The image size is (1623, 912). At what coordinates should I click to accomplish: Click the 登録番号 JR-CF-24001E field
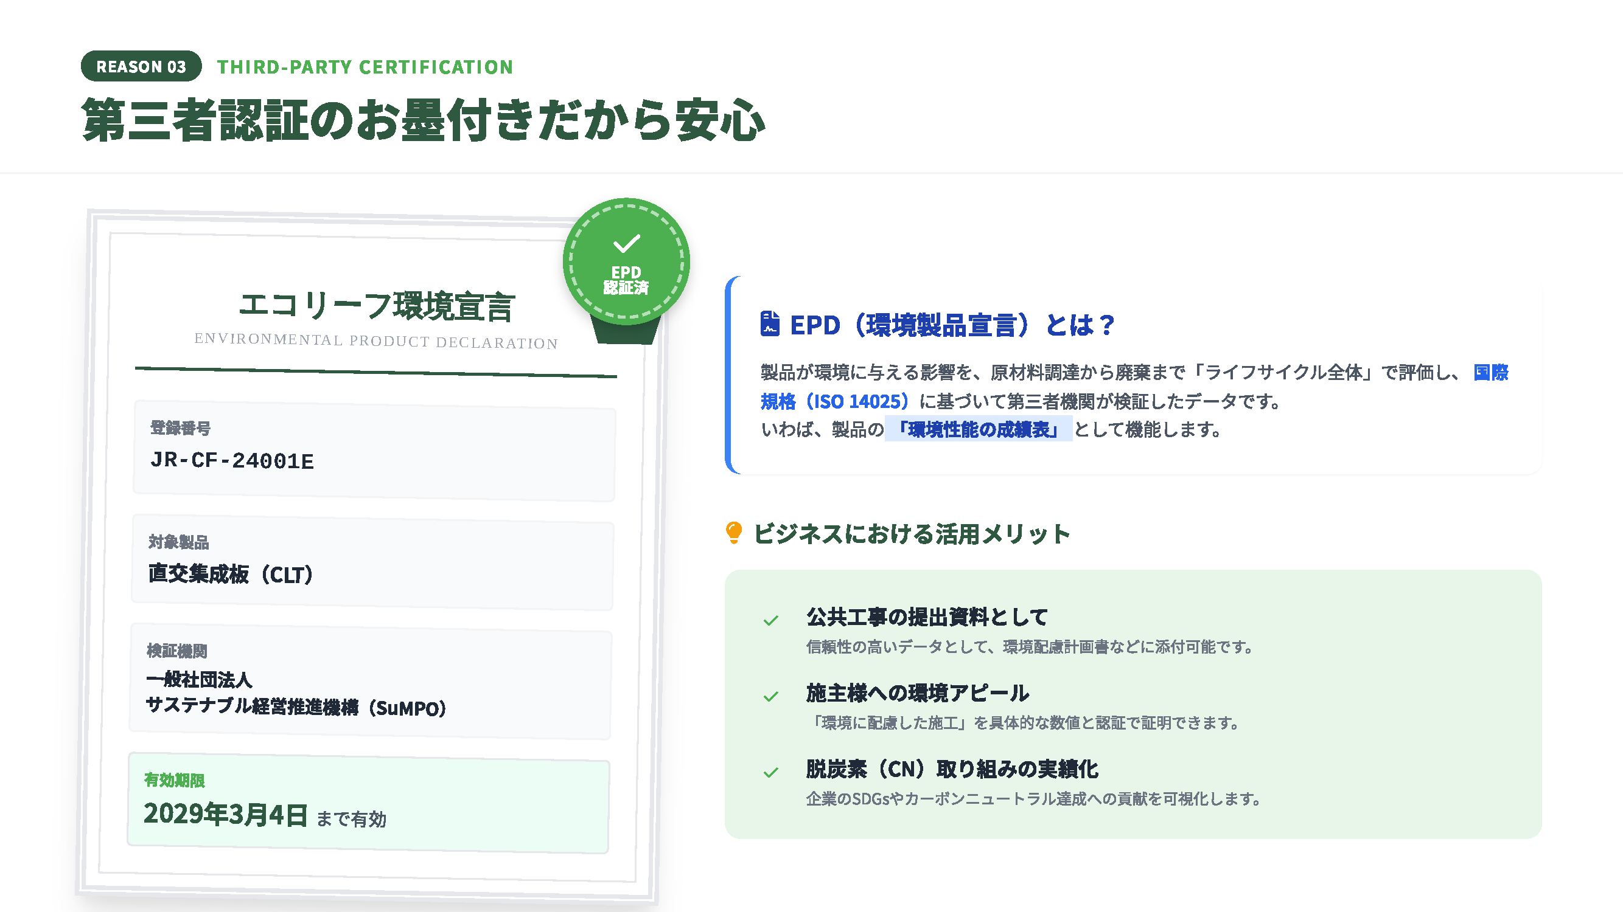click(374, 452)
